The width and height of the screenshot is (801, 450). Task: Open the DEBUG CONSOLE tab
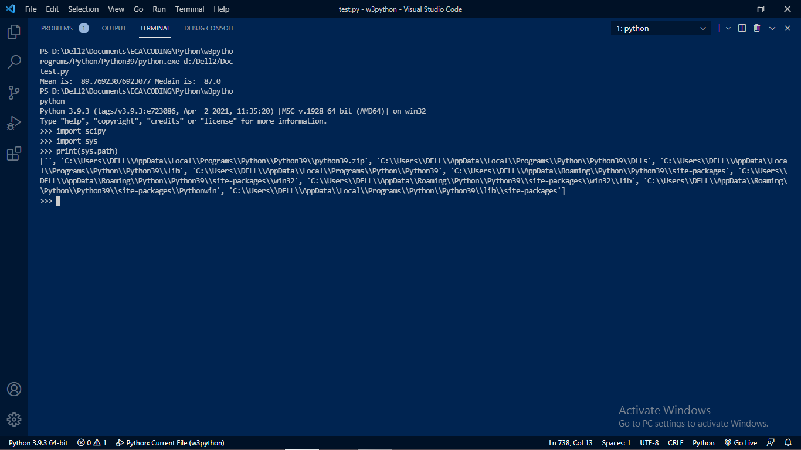pos(209,28)
